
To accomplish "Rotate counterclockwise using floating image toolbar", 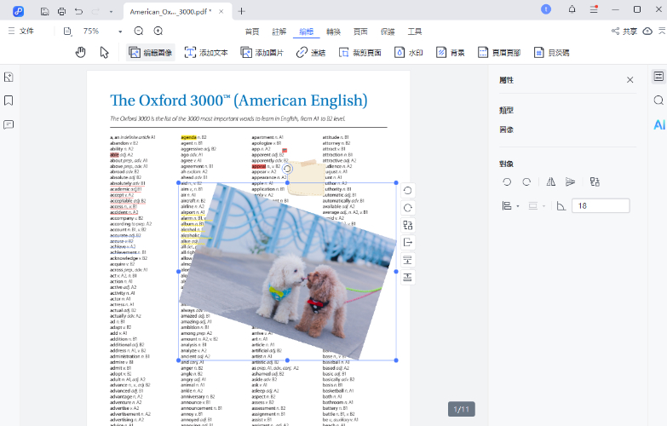I will (x=408, y=190).
